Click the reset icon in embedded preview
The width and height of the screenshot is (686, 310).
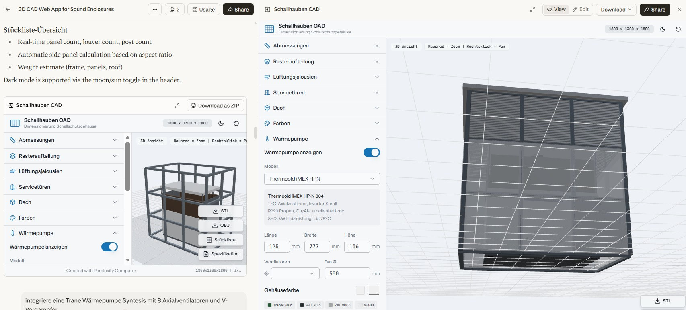click(x=236, y=123)
